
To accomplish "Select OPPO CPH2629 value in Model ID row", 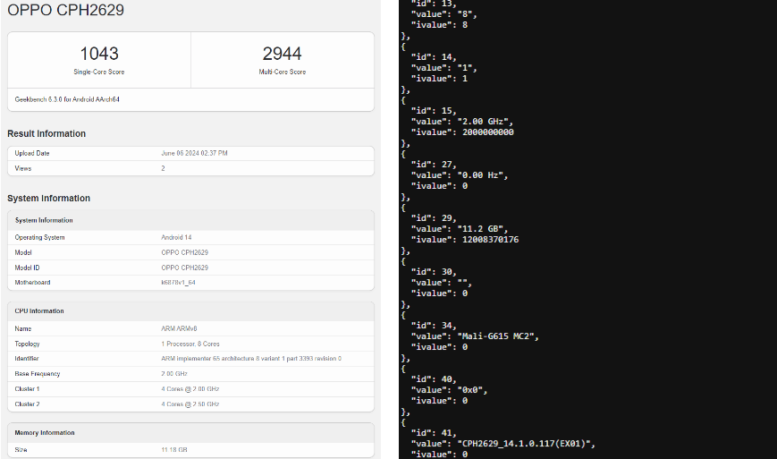I will [x=184, y=268].
